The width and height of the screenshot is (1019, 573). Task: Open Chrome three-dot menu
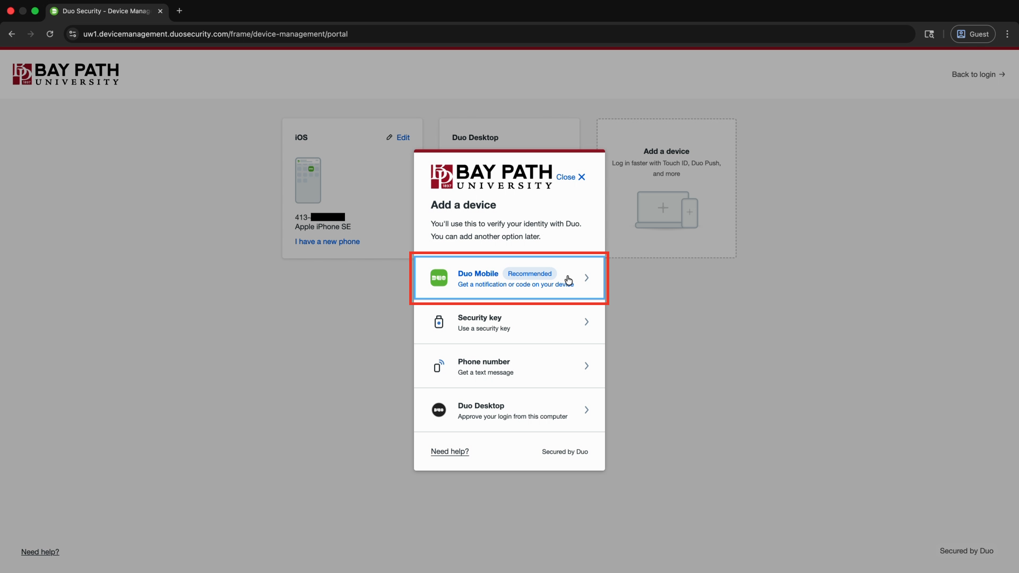1007,34
